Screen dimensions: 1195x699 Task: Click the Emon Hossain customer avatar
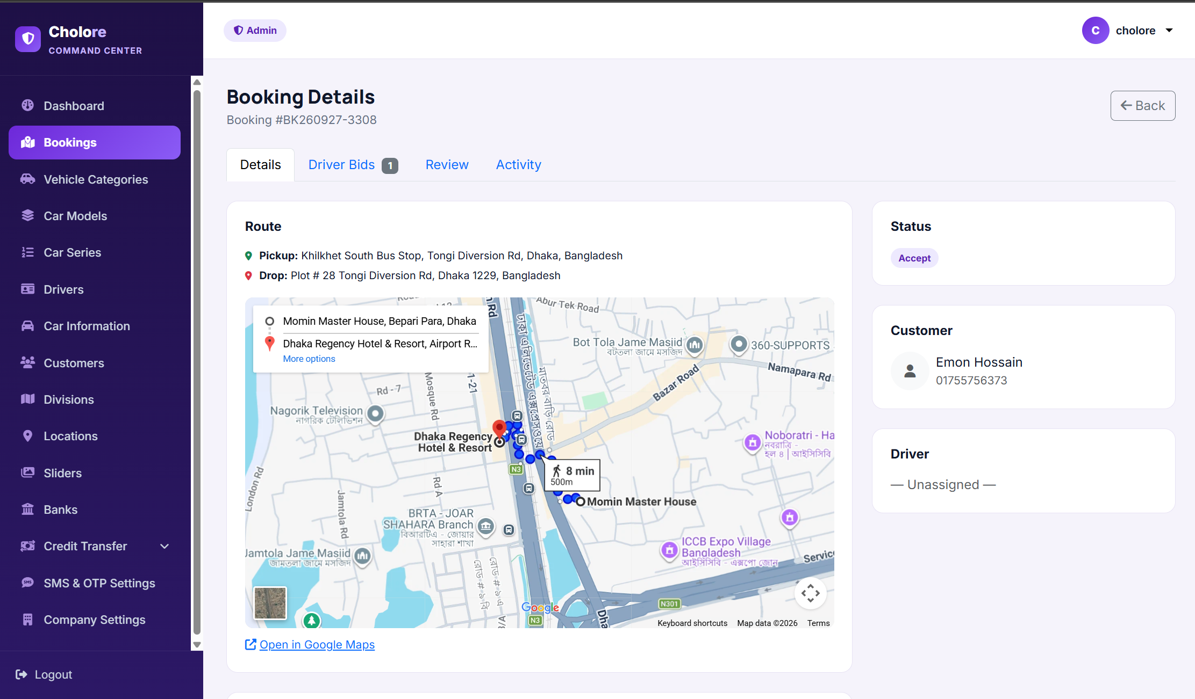point(910,371)
